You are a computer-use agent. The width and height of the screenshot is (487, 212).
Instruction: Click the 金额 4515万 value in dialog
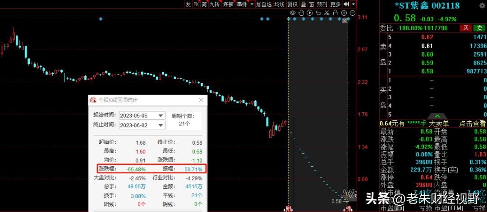click(194, 186)
